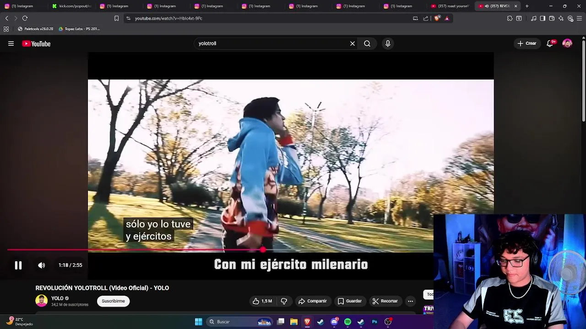Click the REVOLUCIÓN YOLOTROLL video title
Viewport: 586px width, 329px height.
(102, 288)
